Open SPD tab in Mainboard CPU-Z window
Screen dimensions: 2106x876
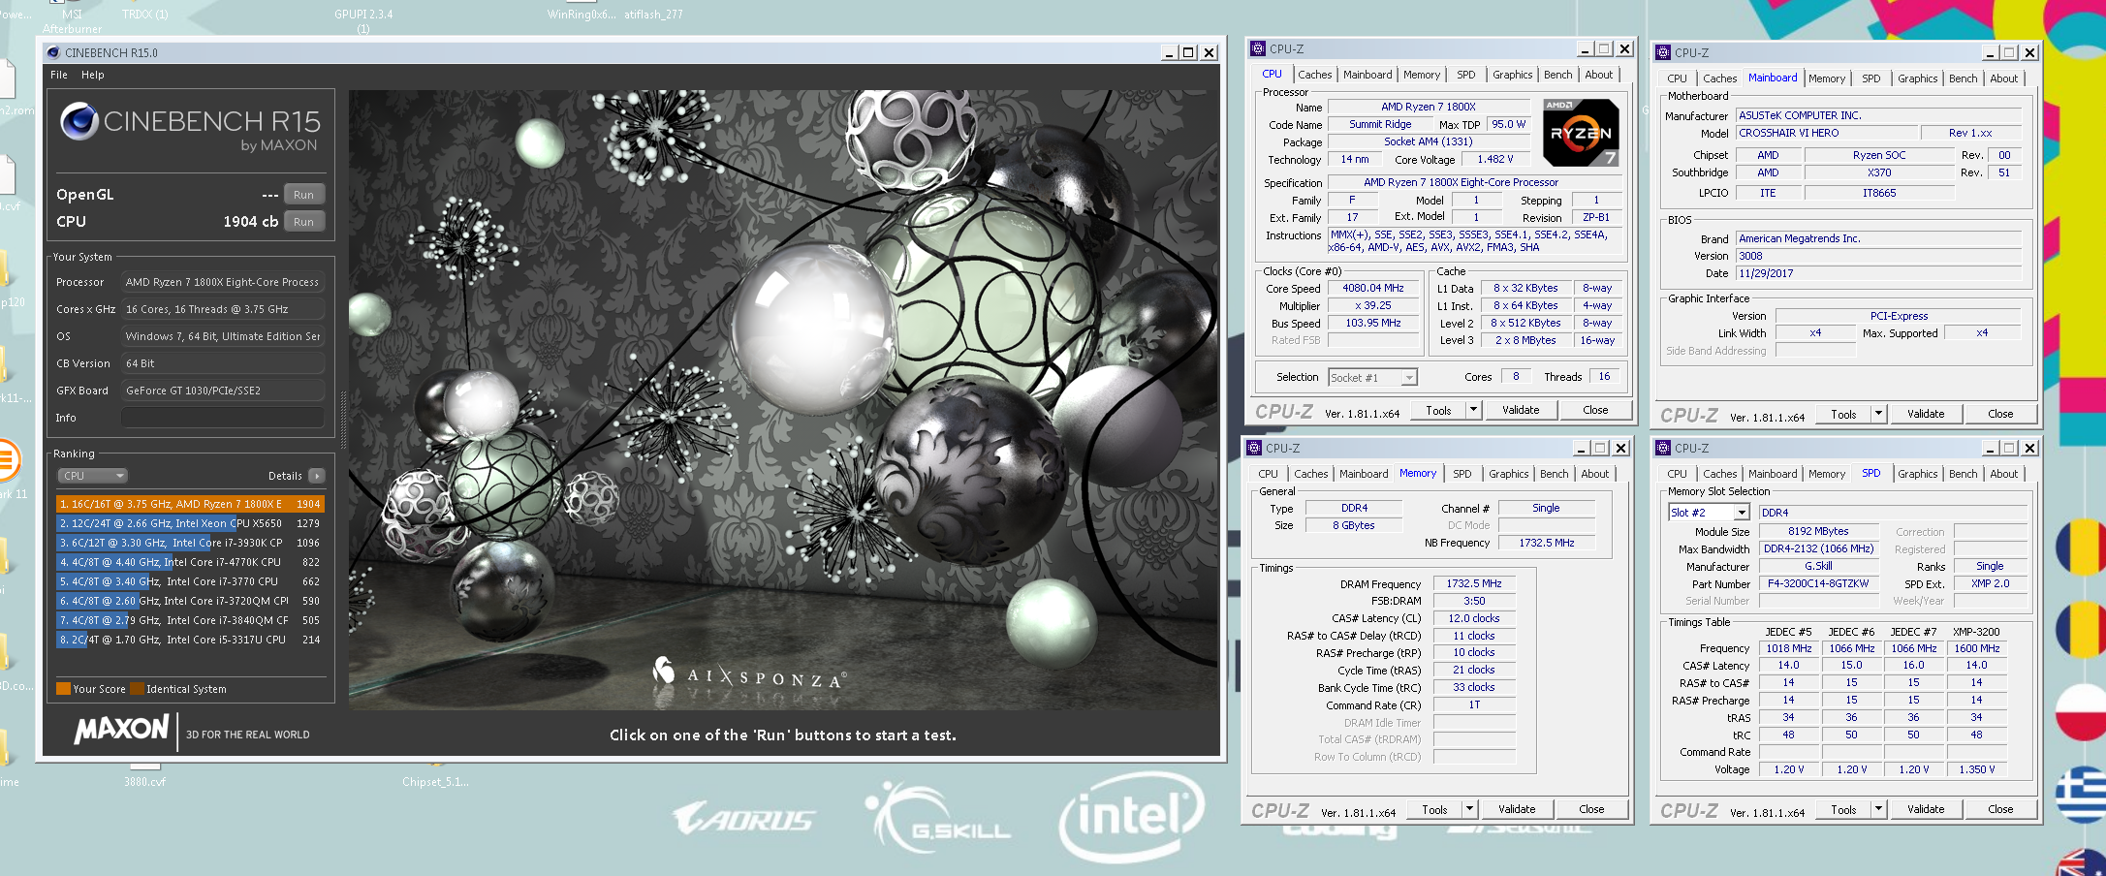pos(1870,78)
